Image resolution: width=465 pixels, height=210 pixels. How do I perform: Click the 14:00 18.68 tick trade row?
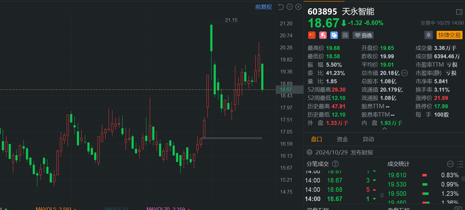(x=341, y=190)
